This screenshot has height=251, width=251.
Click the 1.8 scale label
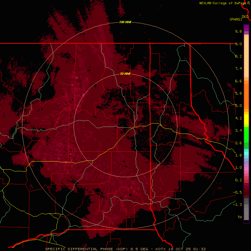coord(238,155)
